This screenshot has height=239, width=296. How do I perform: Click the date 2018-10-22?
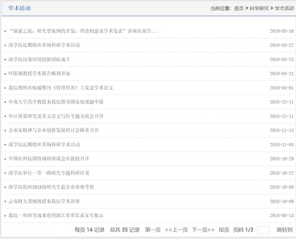(x=282, y=173)
